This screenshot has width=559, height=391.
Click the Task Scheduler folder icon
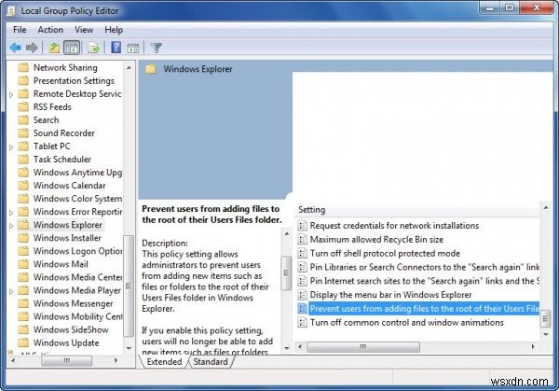(x=23, y=160)
